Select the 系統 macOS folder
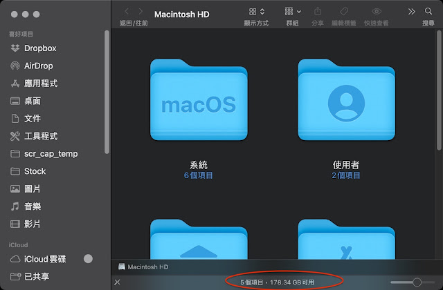The image size is (443, 290). pos(199,99)
